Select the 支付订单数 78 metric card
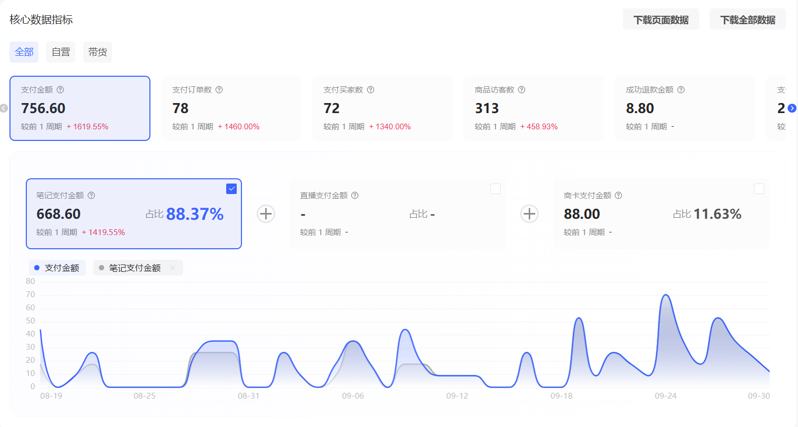 click(x=231, y=108)
